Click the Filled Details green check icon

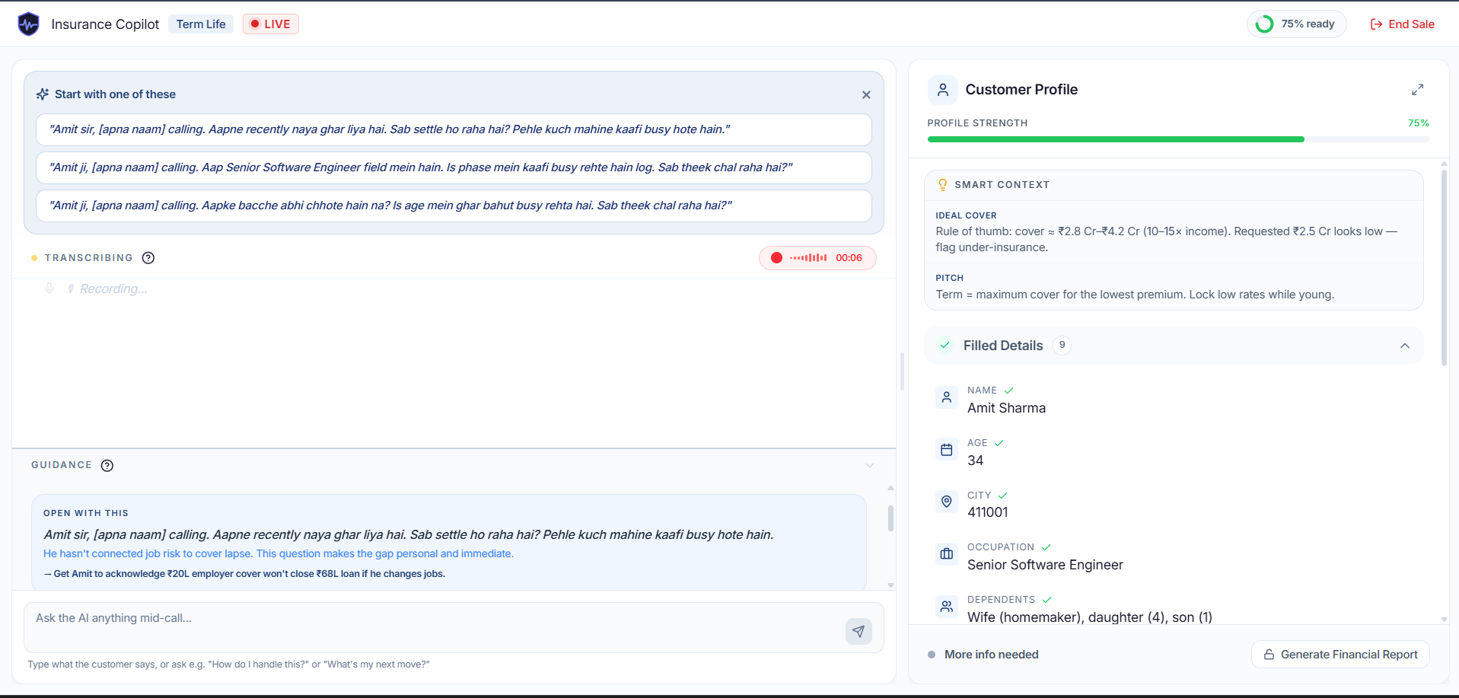[945, 346]
